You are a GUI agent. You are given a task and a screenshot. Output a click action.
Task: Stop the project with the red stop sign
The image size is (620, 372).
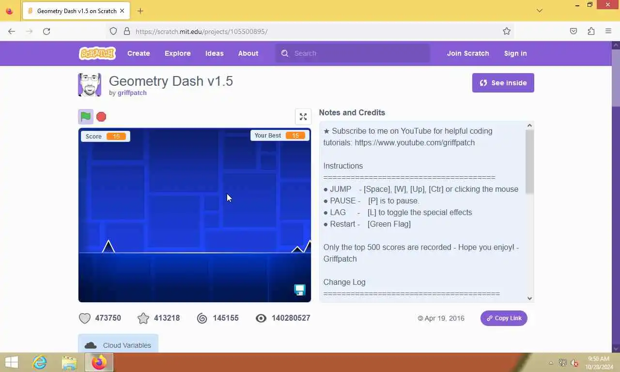point(101,117)
